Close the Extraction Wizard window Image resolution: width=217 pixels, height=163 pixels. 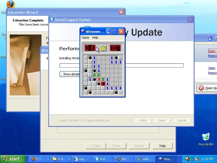[121, 12]
